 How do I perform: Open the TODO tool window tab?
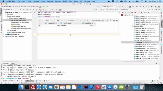click(12, 81)
